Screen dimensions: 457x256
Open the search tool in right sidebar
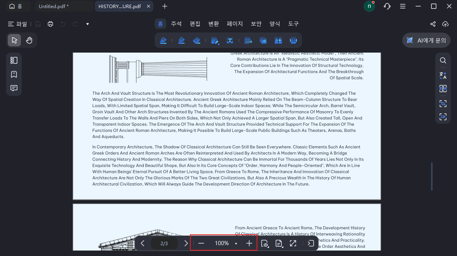tap(443, 60)
